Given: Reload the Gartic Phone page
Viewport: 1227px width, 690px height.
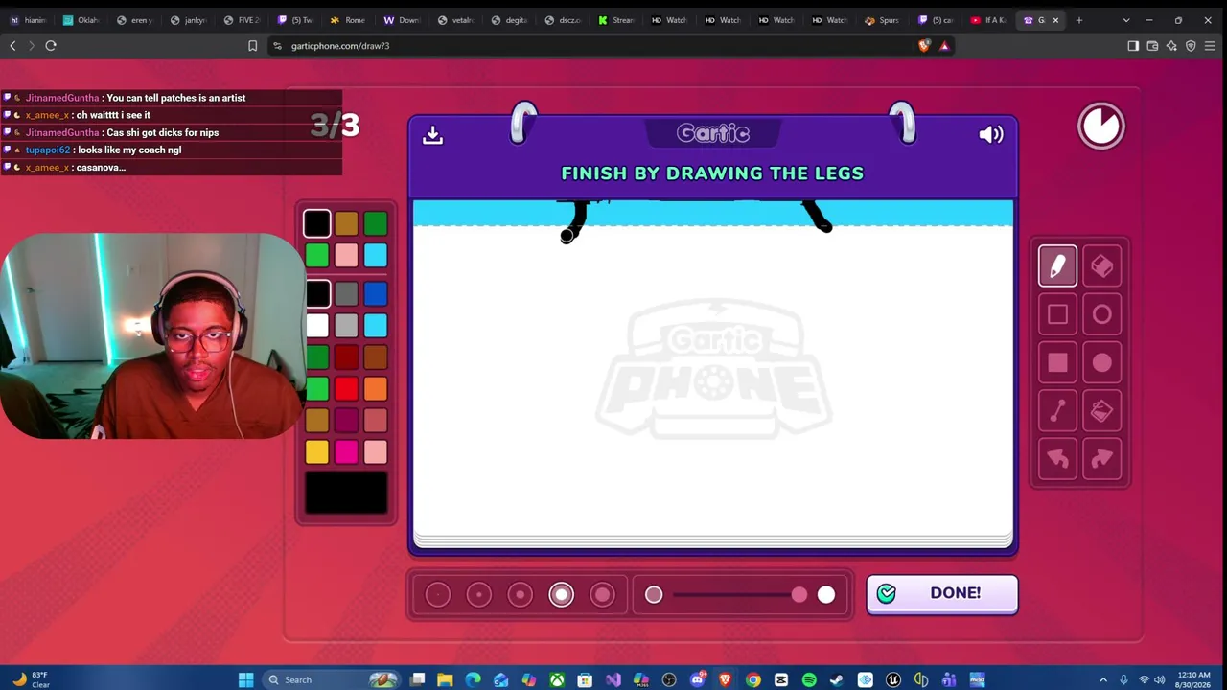Looking at the screenshot, I should [51, 45].
